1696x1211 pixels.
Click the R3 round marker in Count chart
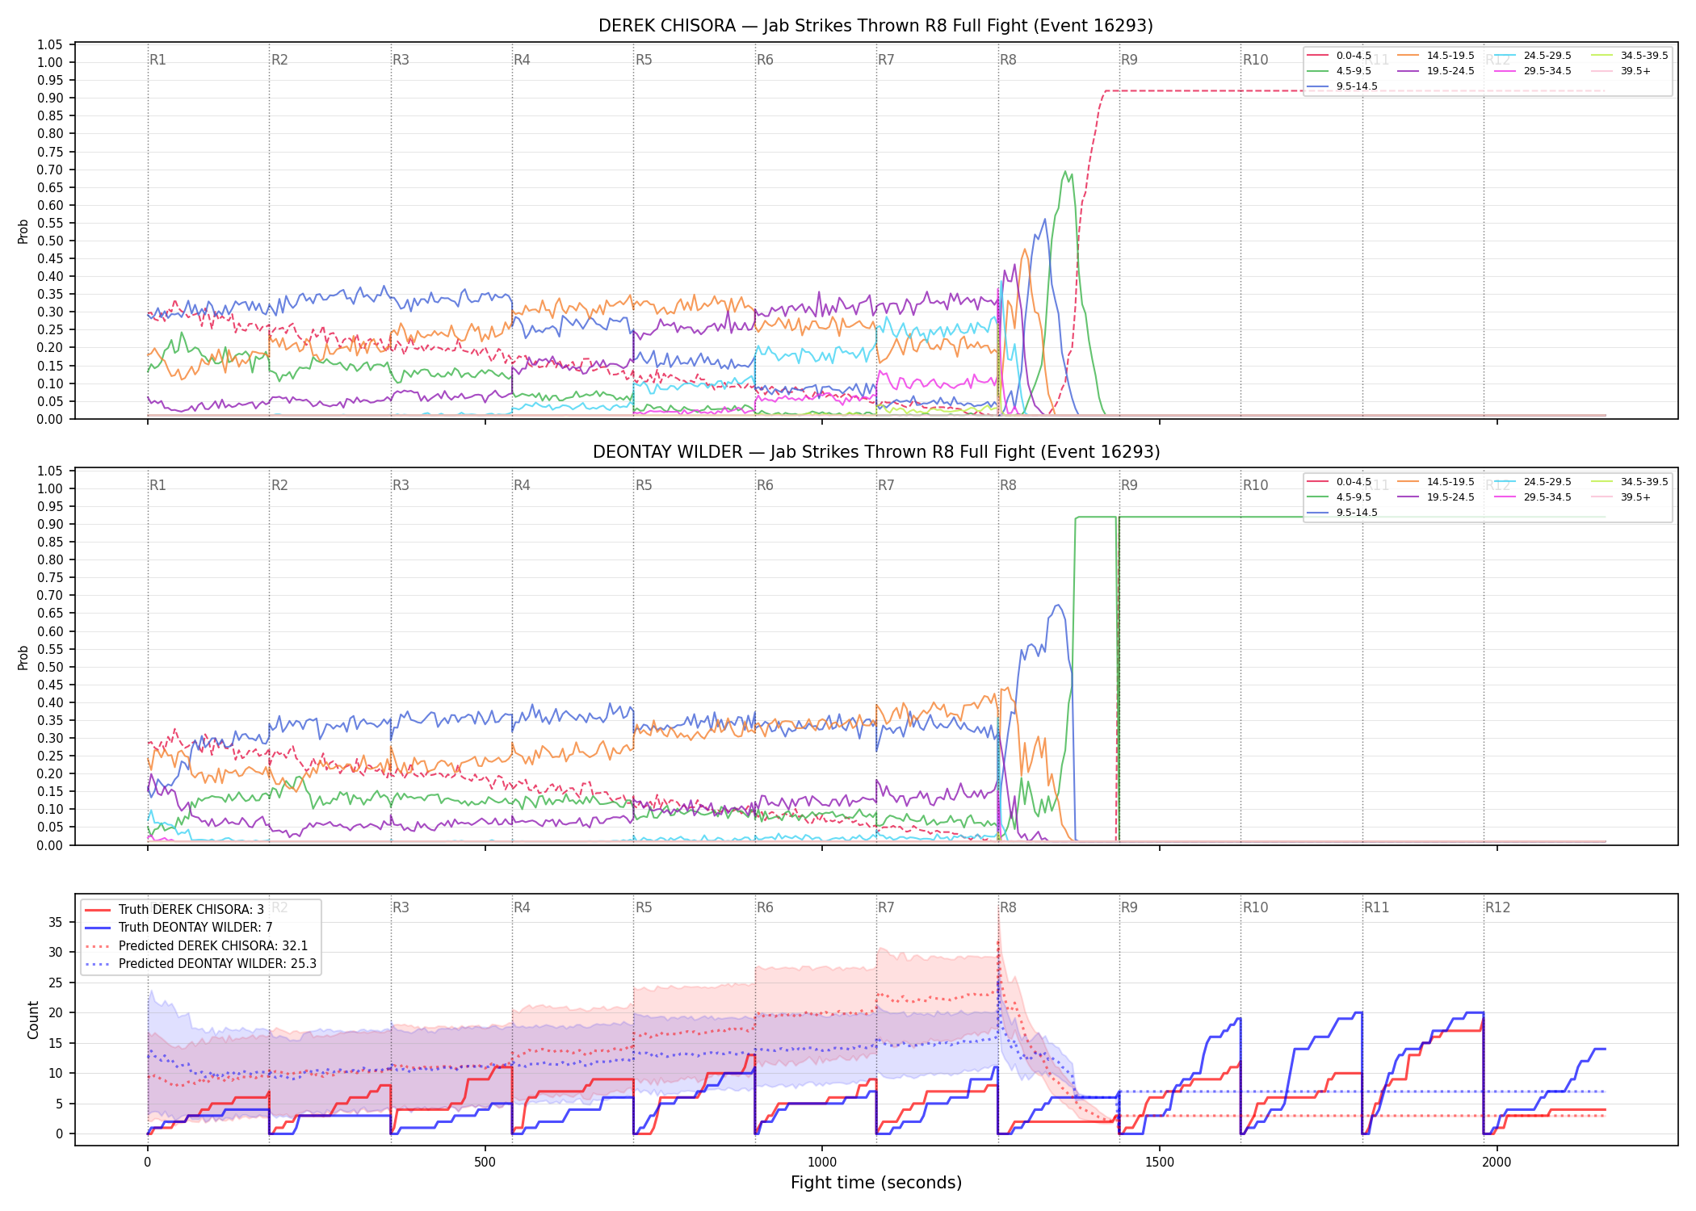tap(401, 907)
